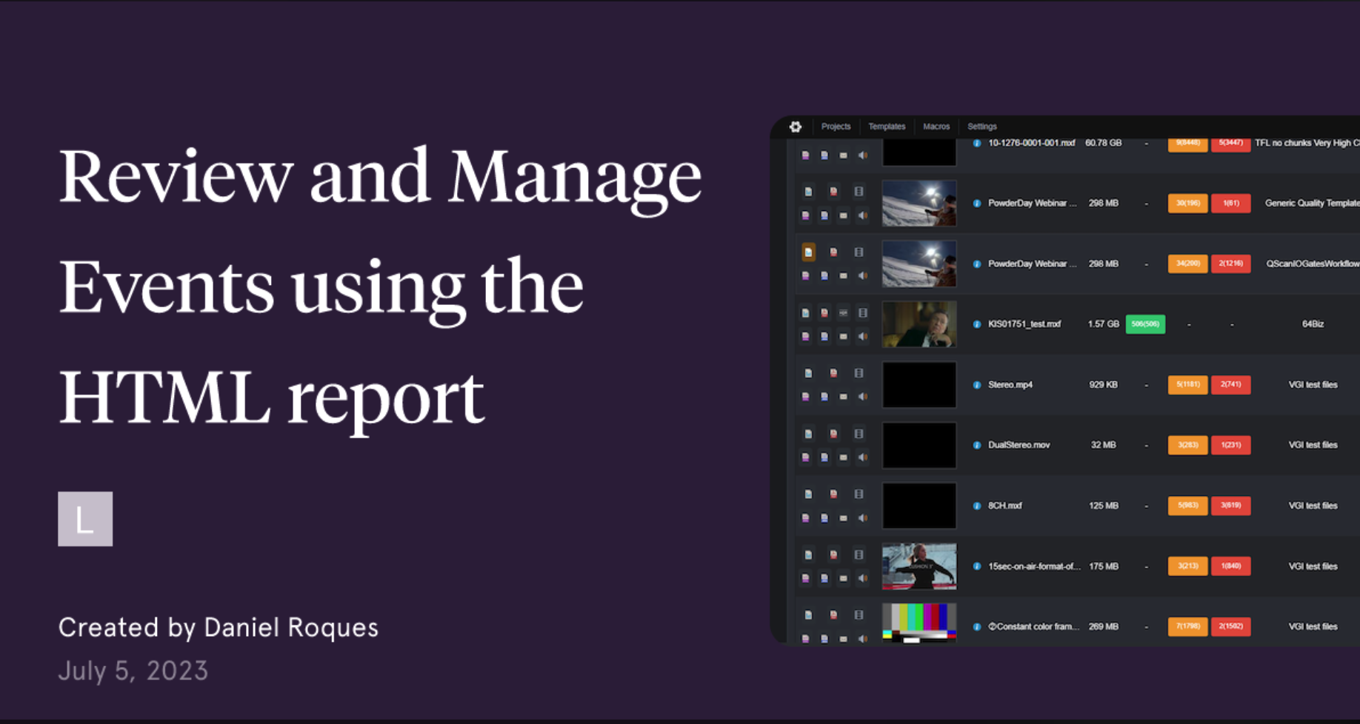Switch to the Templates tab
This screenshot has width=1360, height=724.
887,127
